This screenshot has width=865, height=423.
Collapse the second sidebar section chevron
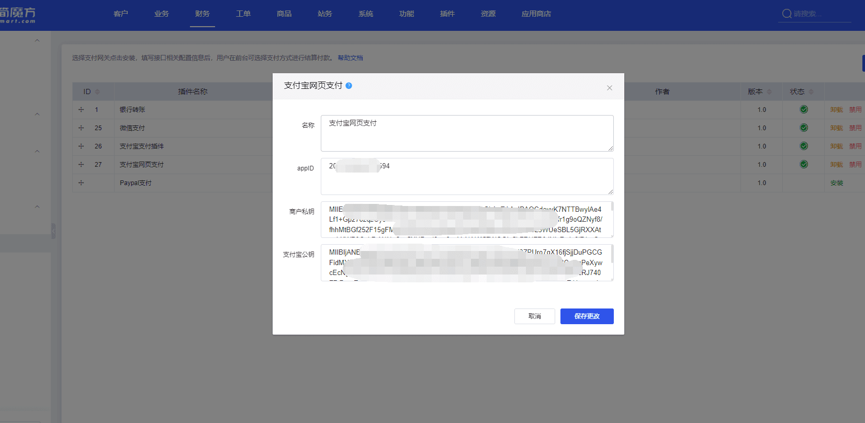(37, 114)
